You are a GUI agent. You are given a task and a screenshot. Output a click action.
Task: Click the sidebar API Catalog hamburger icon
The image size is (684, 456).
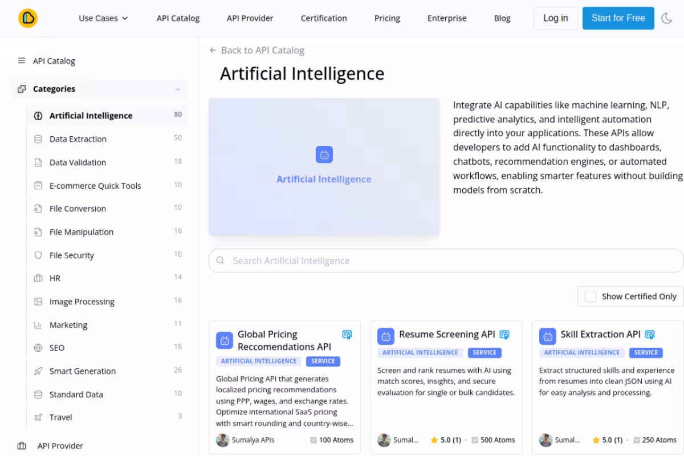[22, 61]
